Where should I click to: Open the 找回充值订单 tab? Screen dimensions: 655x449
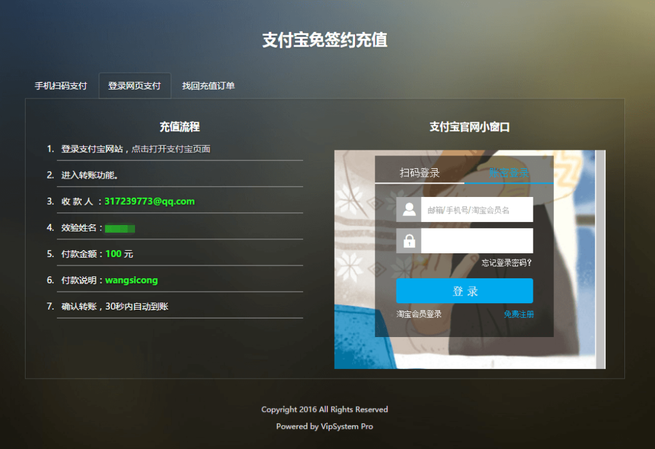(x=208, y=86)
